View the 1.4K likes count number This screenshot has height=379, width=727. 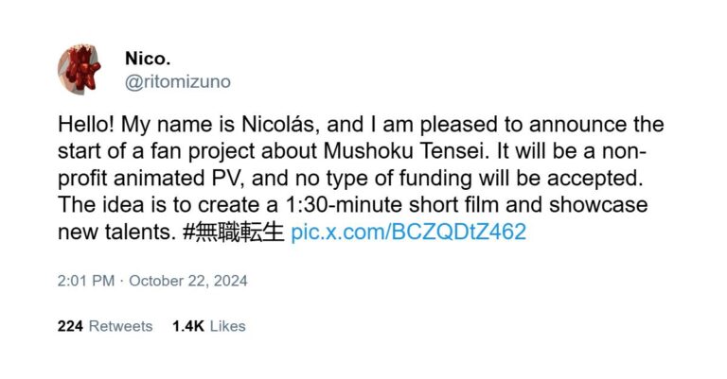pos(188,326)
